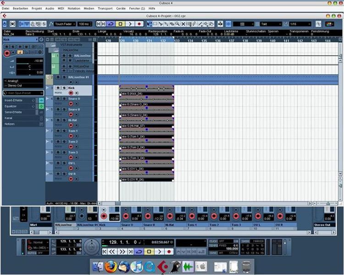Select the Range Selection tool
Viewport: 344px width, 275px height.
pos(155,24)
